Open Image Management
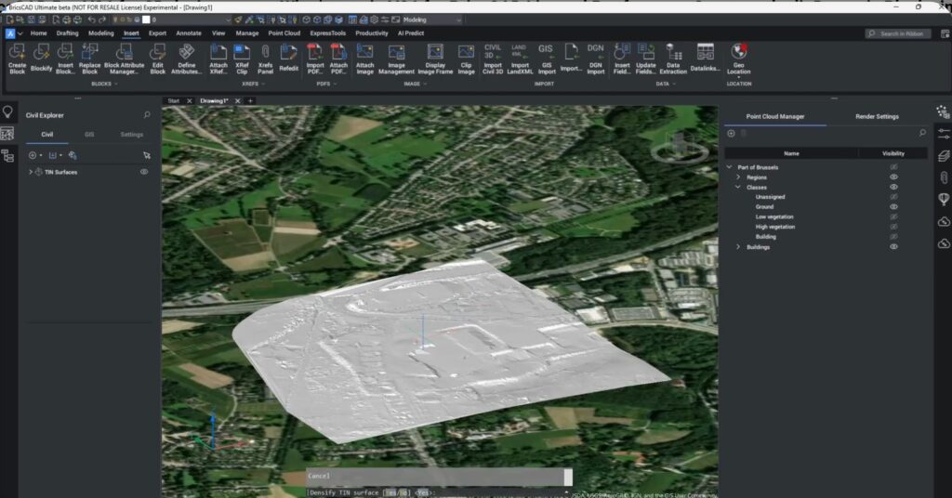952x498 pixels. [x=396, y=59]
